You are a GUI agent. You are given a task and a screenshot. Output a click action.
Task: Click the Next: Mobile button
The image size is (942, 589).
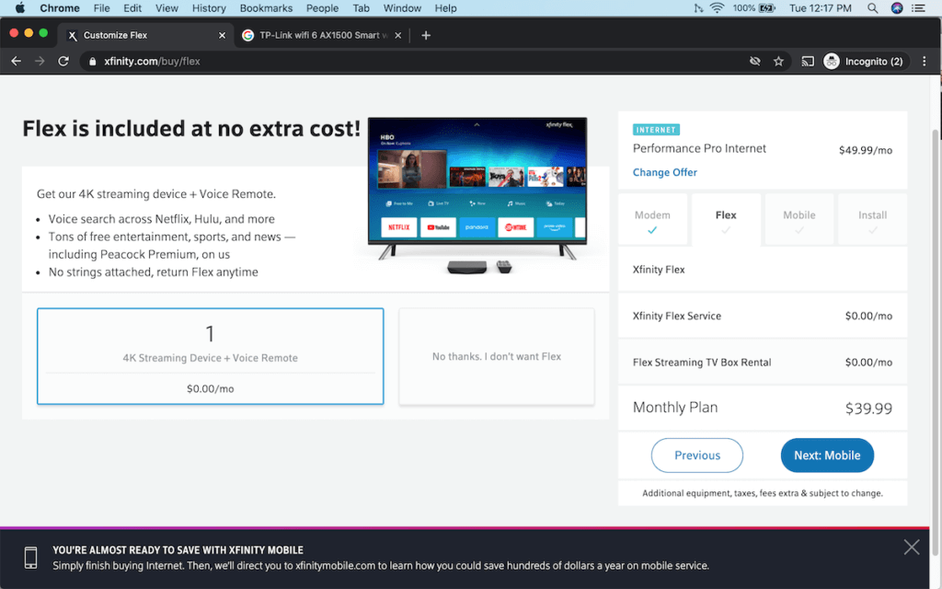827,456
